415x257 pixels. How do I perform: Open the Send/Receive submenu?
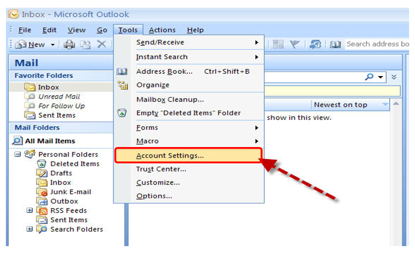pos(189,42)
